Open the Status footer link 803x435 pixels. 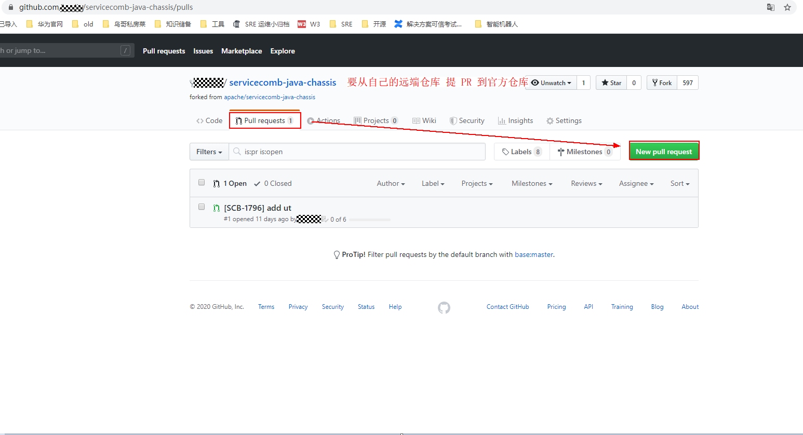pos(366,307)
